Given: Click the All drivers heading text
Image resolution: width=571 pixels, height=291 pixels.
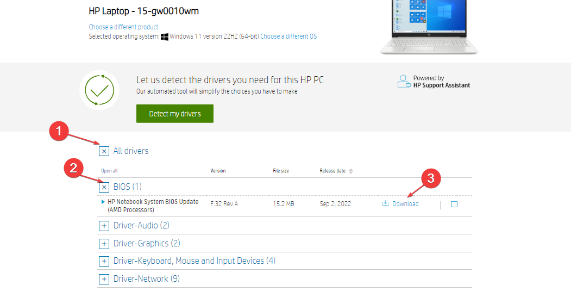Looking at the screenshot, I should 131,151.
